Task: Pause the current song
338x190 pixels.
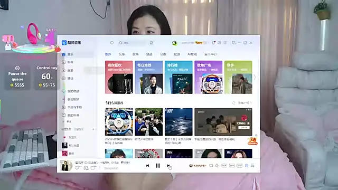Action: [158, 166]
